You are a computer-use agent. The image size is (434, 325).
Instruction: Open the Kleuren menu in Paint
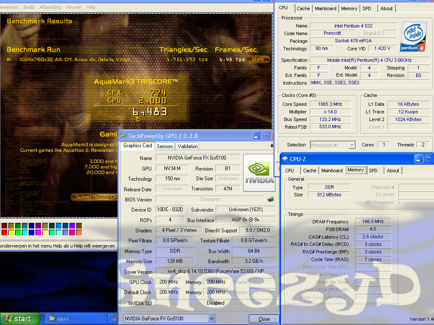click(x=74, y=7)
